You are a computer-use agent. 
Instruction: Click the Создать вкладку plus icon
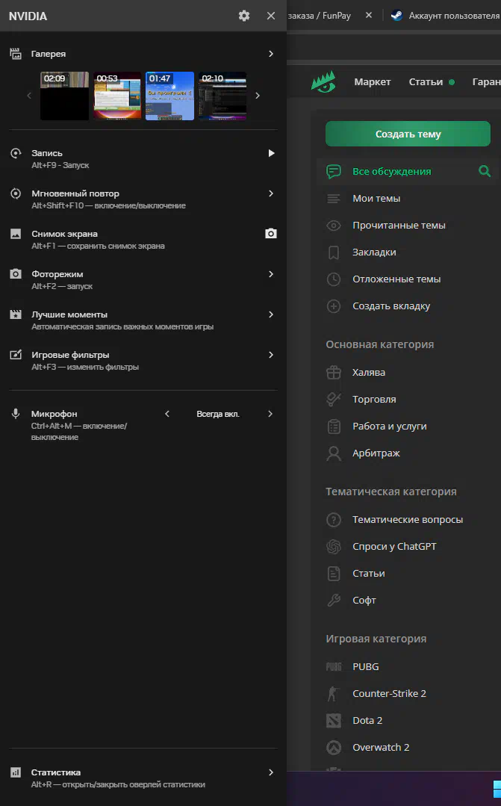(334, 306)
